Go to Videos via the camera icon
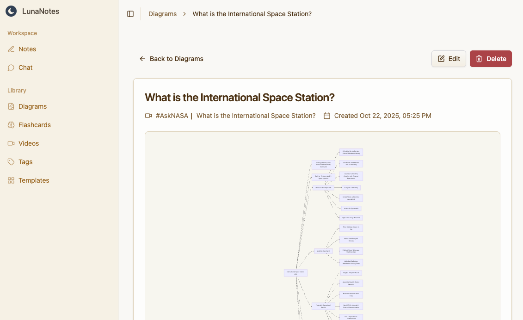This screenshot has height=320, width=523. tap(11, 143)
